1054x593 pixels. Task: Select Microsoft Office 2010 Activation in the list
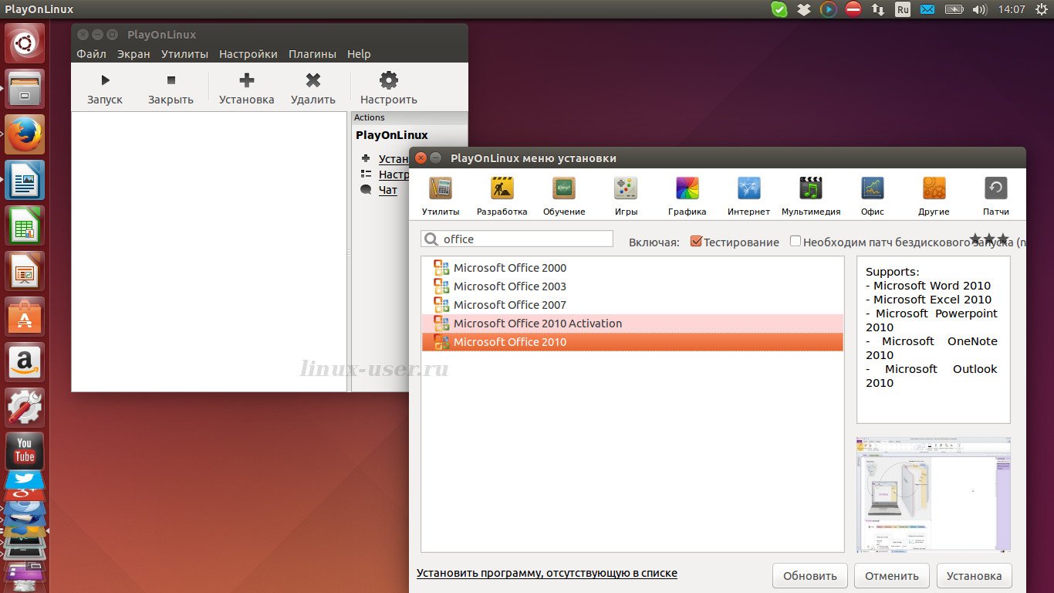click(x=632, y=324)
